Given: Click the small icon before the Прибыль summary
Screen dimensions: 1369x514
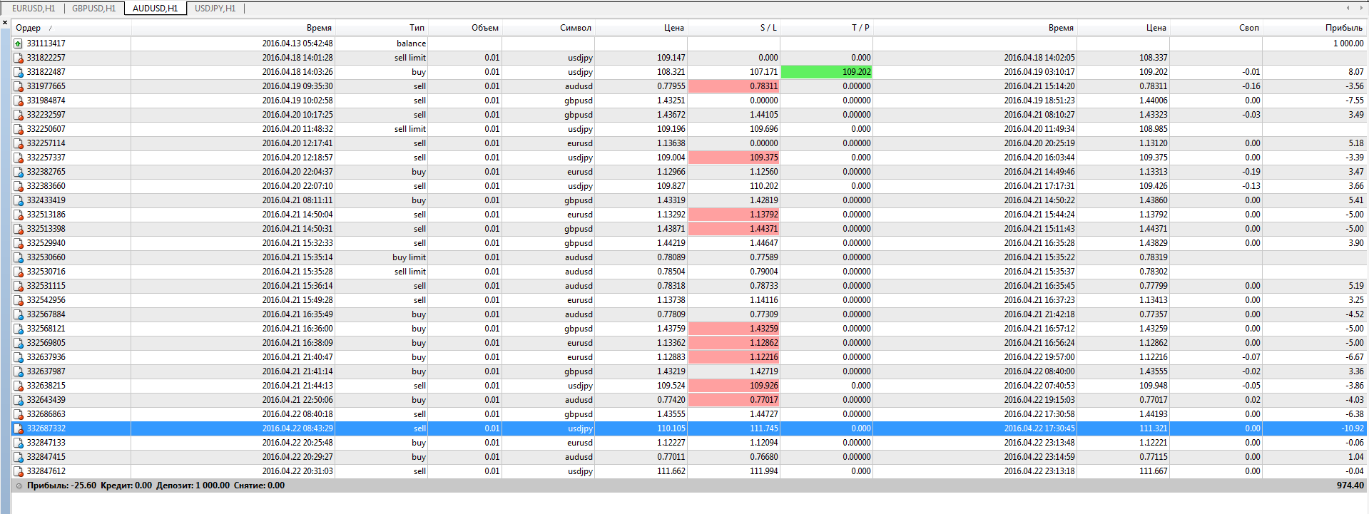Looking at the screenshot, I should point(19,485).
